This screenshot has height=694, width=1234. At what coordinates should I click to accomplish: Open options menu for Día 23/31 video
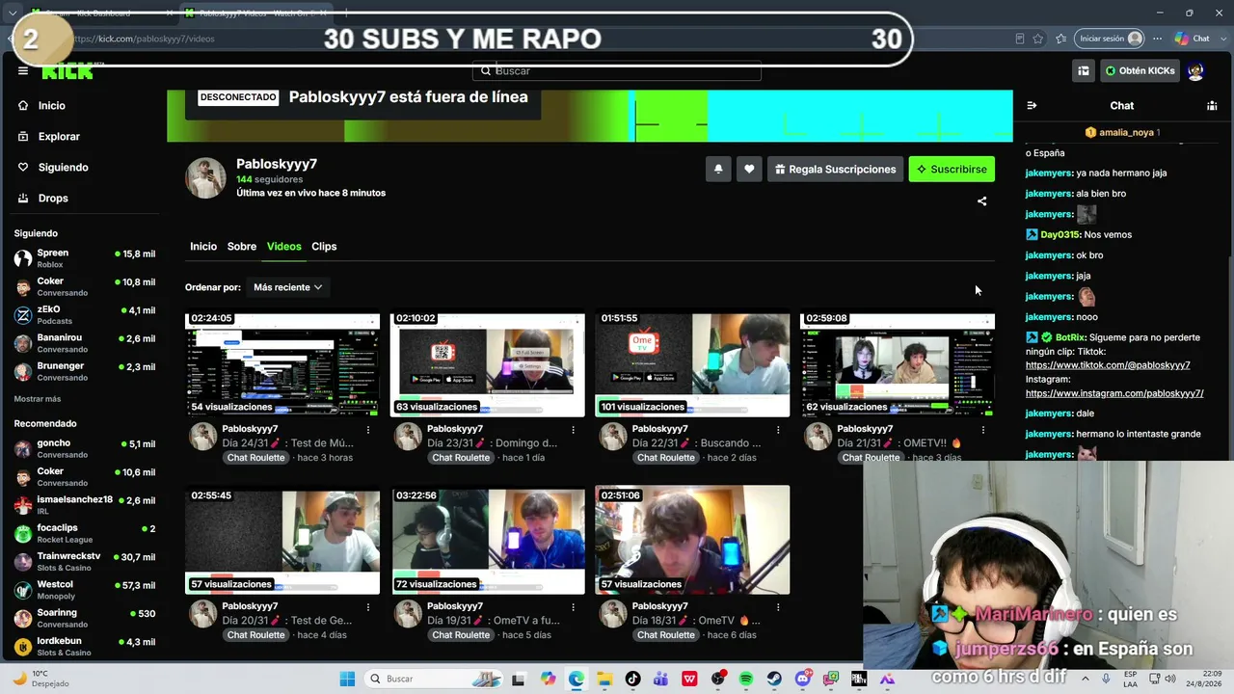click(574, 430)
